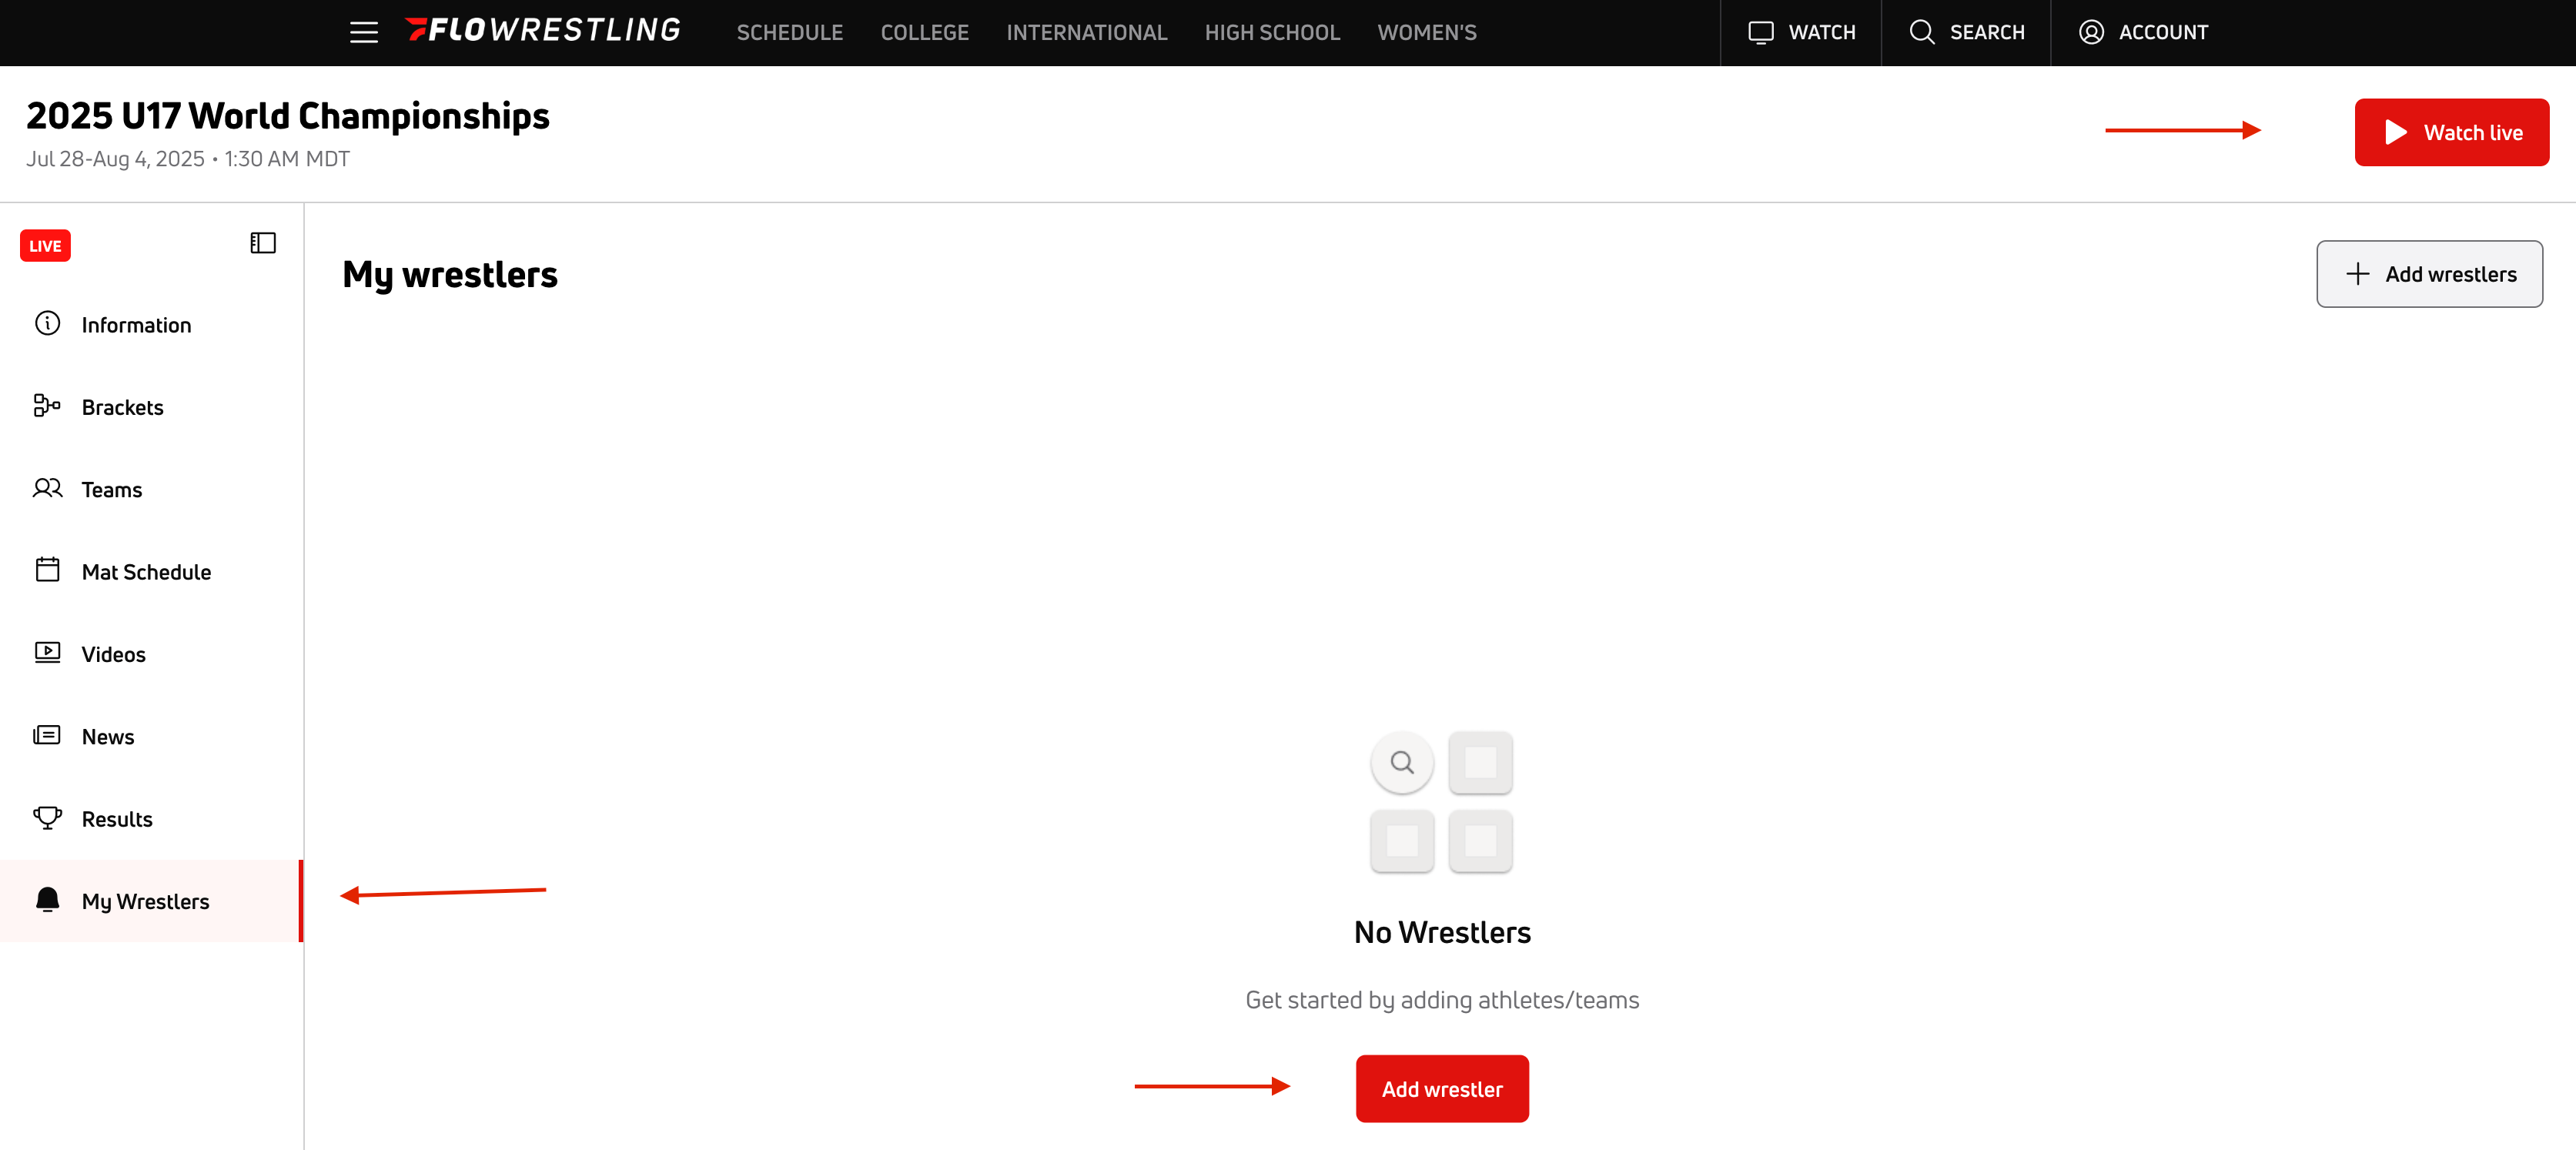Screen dimensions: 2576x1150
Task: Click the News newspaper icon
Action: point(47,735)
